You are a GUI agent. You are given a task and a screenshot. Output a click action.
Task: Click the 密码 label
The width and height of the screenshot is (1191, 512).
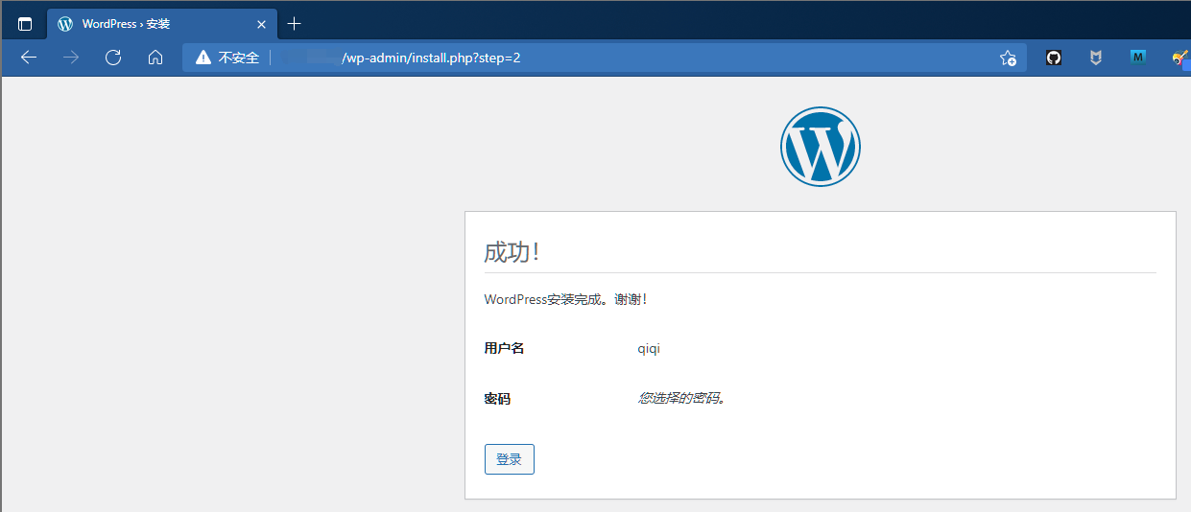click(498, 398)
